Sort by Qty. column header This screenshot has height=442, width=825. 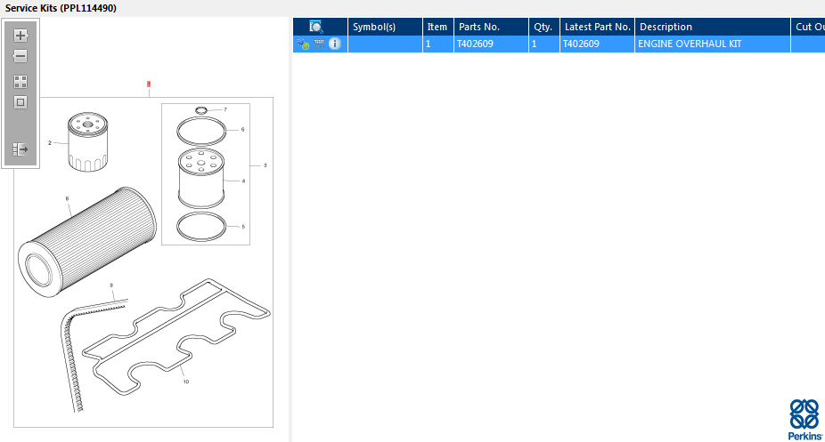[544, 27]
